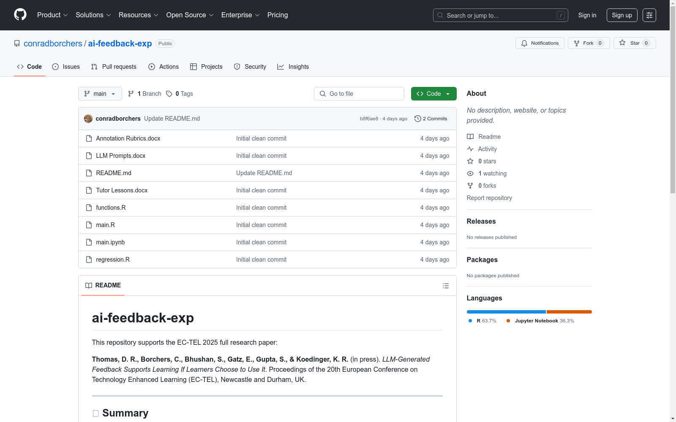Open the conradborchers profile link

(x=53, y=43)
